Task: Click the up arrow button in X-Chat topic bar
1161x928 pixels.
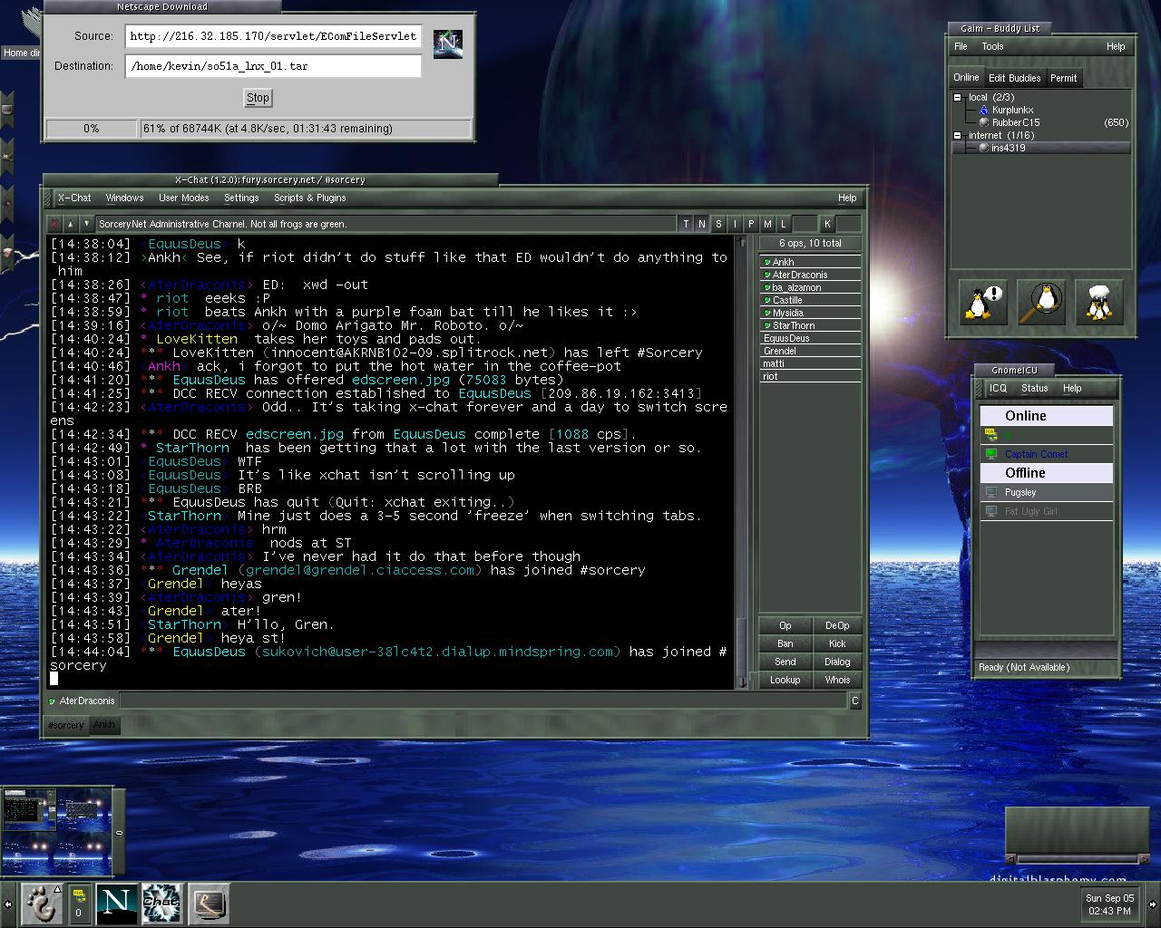Action: 71,224
